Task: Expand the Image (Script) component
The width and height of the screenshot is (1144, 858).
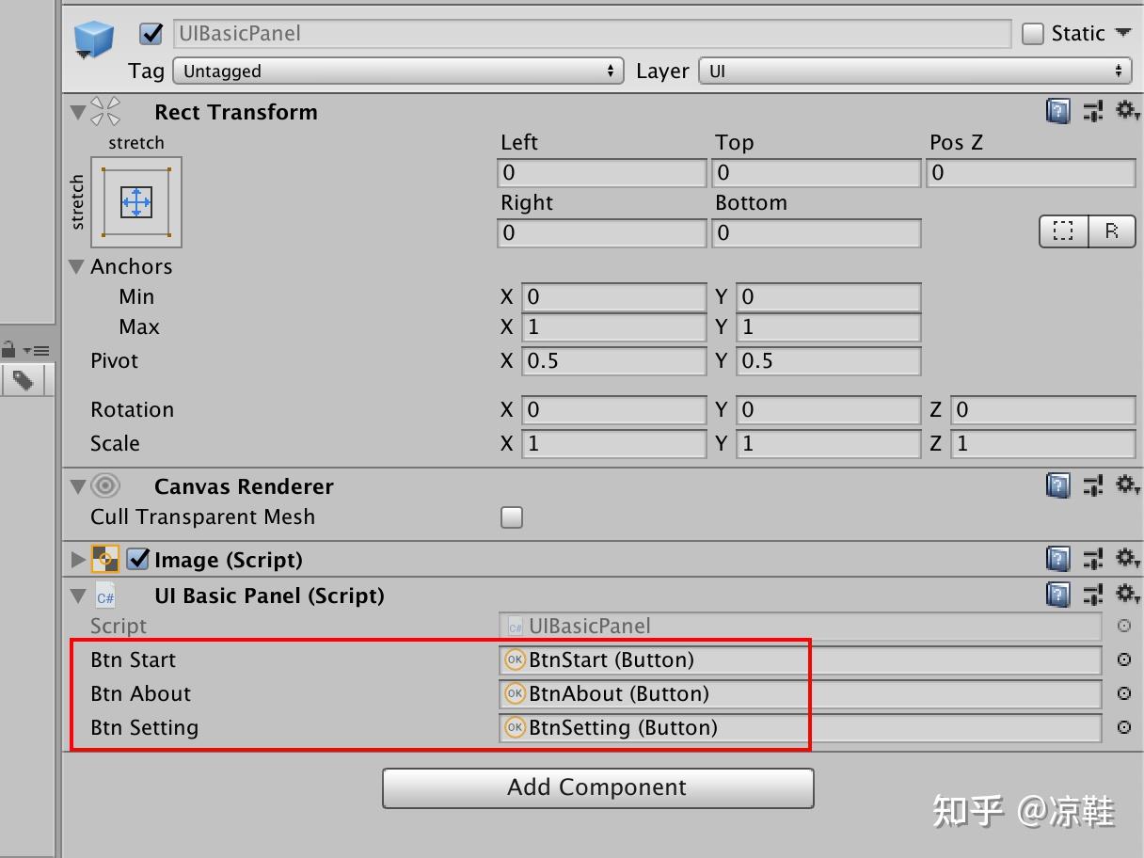Action: 78,560
